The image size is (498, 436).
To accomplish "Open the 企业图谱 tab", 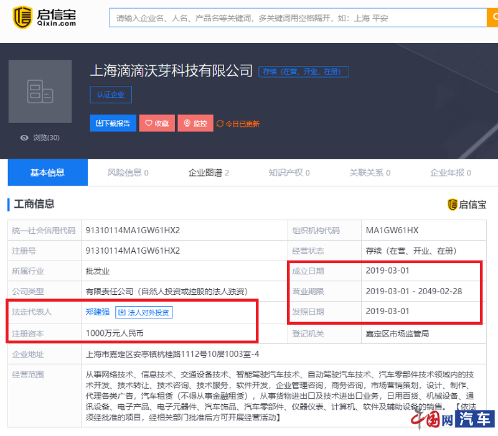I will pos(209,173).
